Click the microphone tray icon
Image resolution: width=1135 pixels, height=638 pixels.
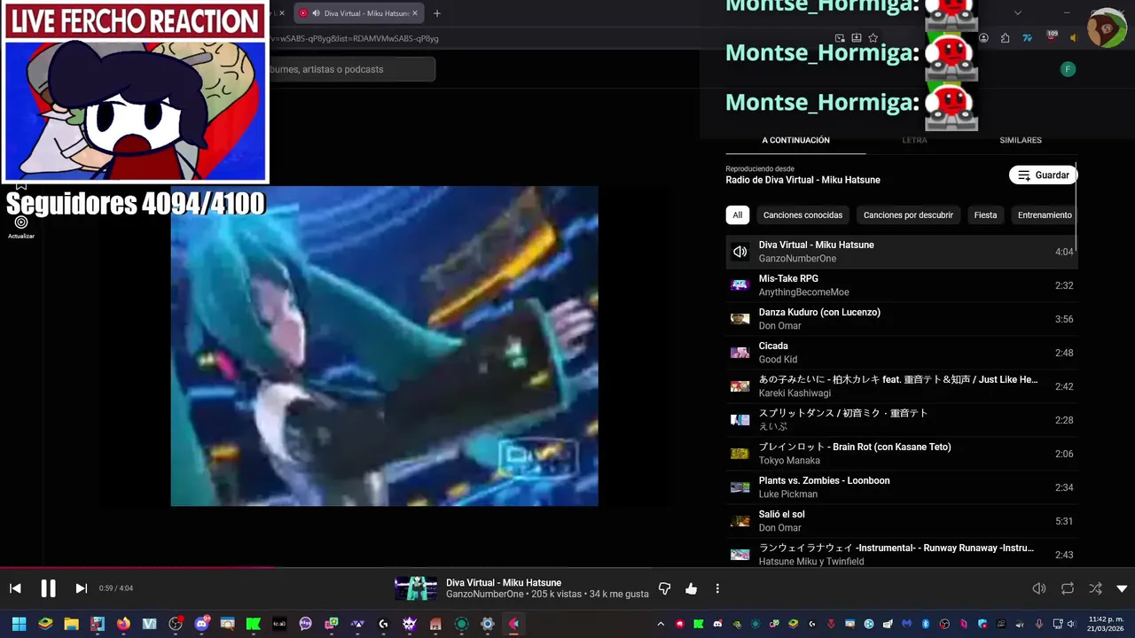(1039, 624)
